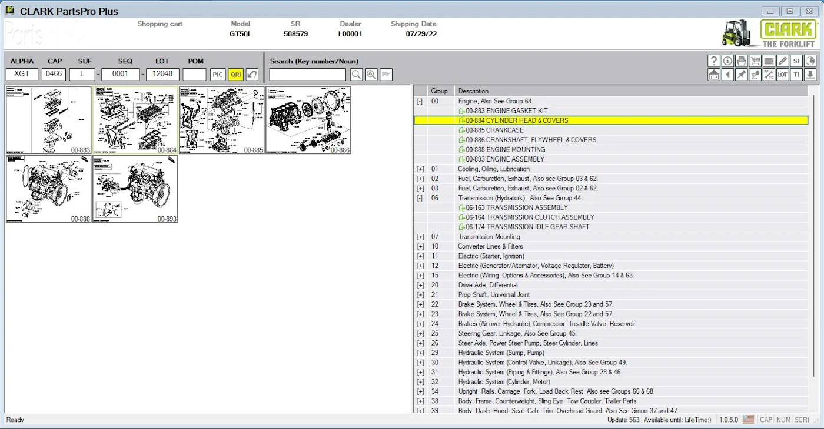Click the Description column header
This screenshot has height=429, width=824.
[632, 91]
